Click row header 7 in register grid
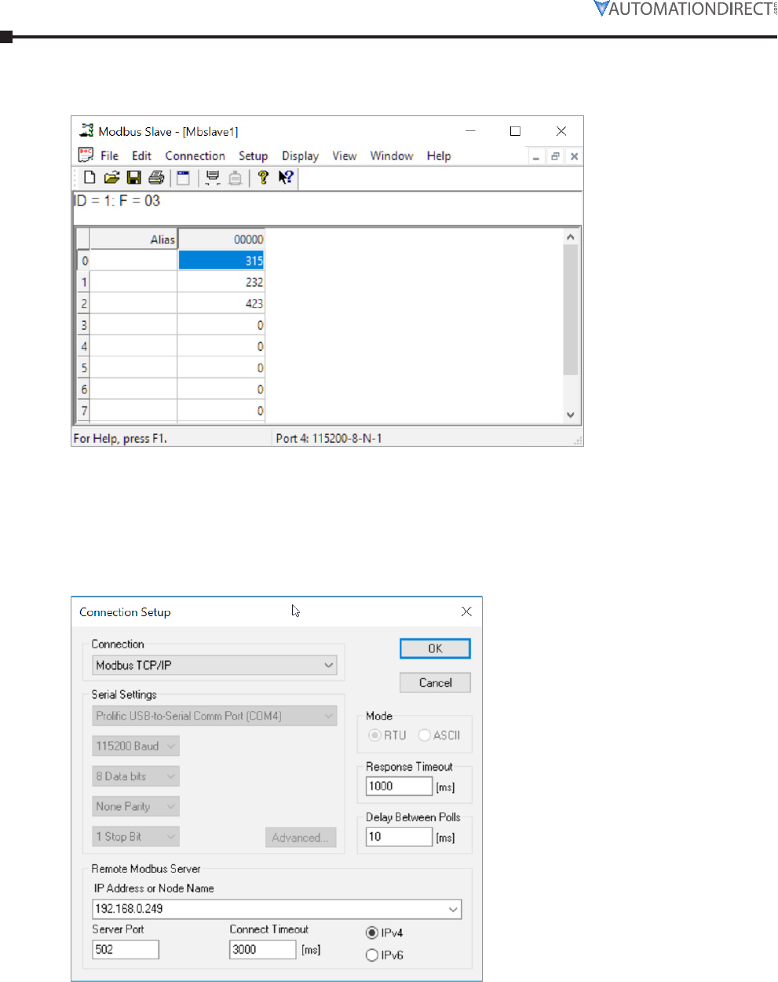This screenshot has width=778, height=982. [x=83, y=411]
